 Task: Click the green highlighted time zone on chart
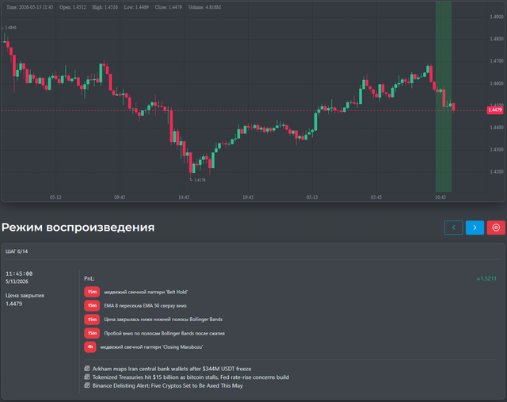click(x=444, y=97)
